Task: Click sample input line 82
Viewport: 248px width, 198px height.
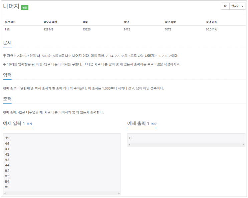Action: pyautogui.click(x=7, y=171)
